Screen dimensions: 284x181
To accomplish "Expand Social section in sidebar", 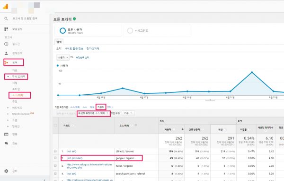I will point(8,120).
